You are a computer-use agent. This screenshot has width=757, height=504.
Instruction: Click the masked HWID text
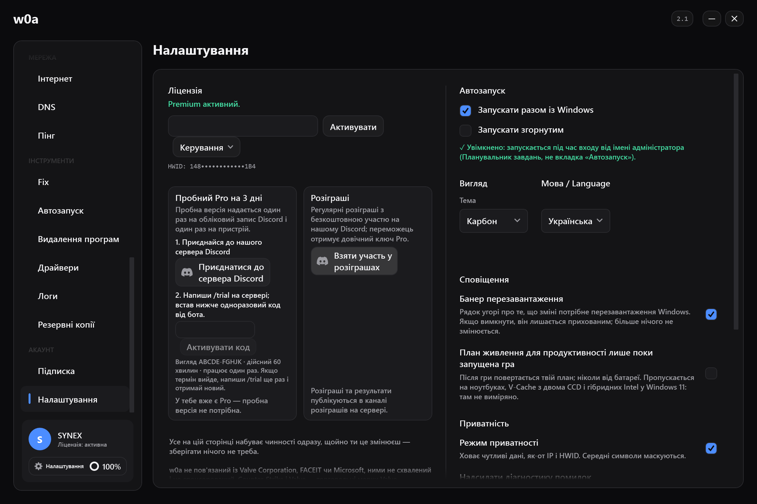click(212, 166)
